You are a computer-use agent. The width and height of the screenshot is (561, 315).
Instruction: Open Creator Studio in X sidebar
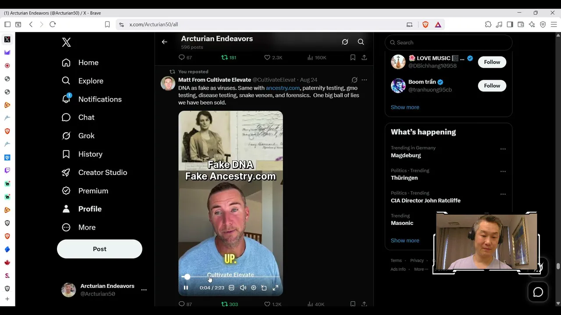tap(95, 172)
